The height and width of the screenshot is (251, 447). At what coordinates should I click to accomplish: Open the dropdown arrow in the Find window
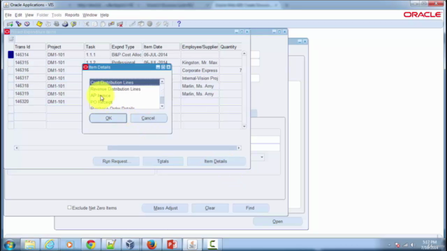262,157
